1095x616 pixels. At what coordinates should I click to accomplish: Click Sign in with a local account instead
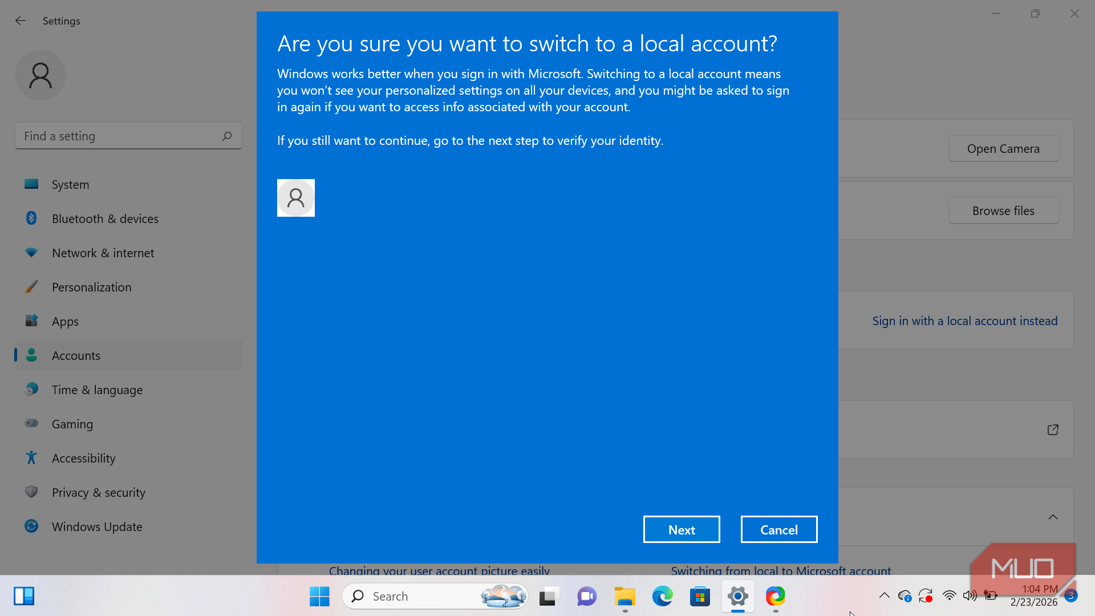(x=964, y=321)
